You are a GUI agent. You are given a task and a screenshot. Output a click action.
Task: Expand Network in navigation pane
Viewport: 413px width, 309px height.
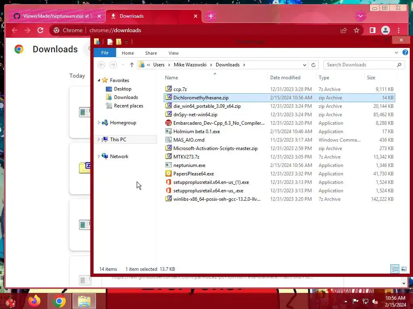pos(99,156)
